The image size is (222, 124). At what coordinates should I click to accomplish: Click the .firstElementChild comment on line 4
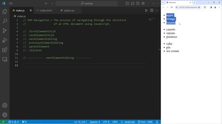[39, 31]
